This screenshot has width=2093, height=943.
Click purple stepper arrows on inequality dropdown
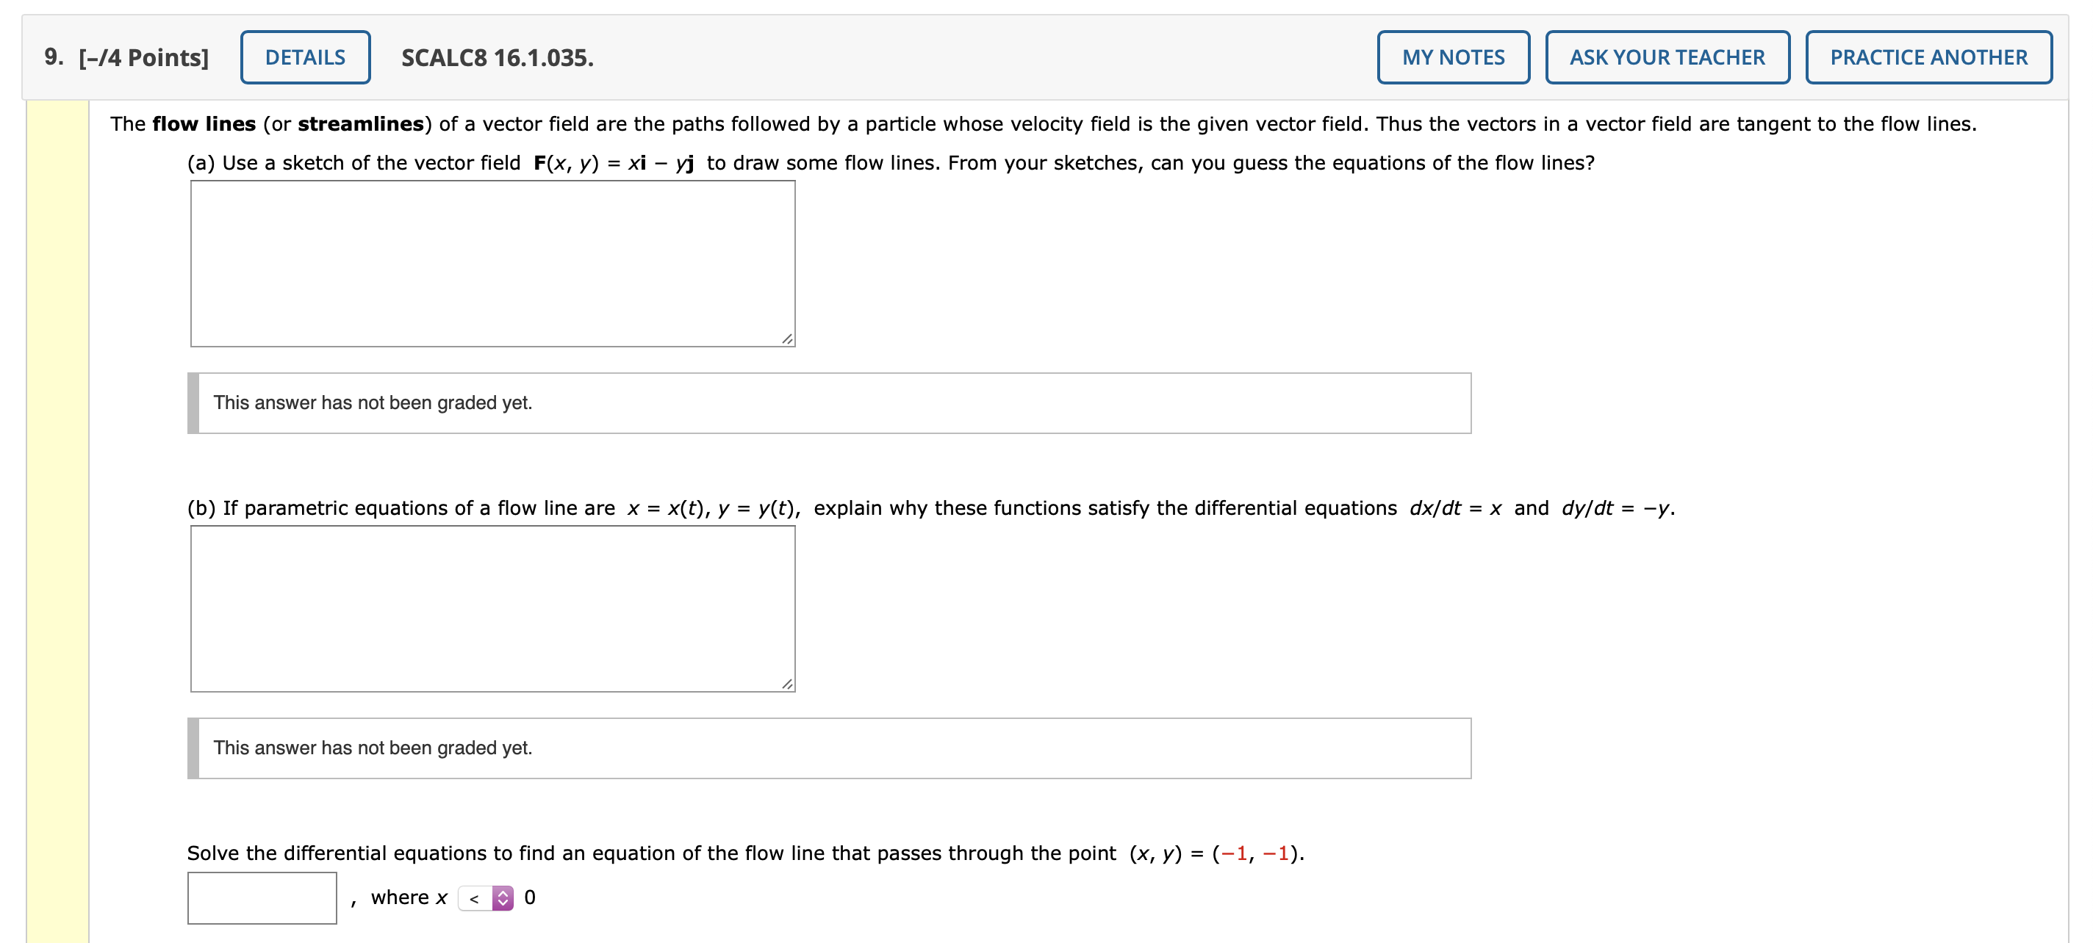click(x=503, y=897)
